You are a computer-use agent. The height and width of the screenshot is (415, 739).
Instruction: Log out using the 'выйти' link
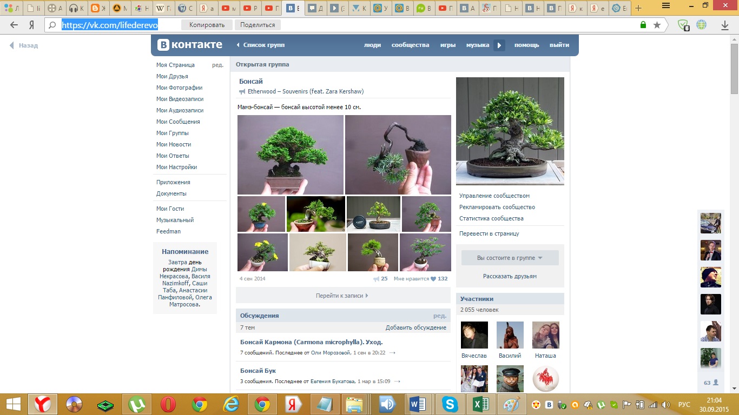pos(559,45)
